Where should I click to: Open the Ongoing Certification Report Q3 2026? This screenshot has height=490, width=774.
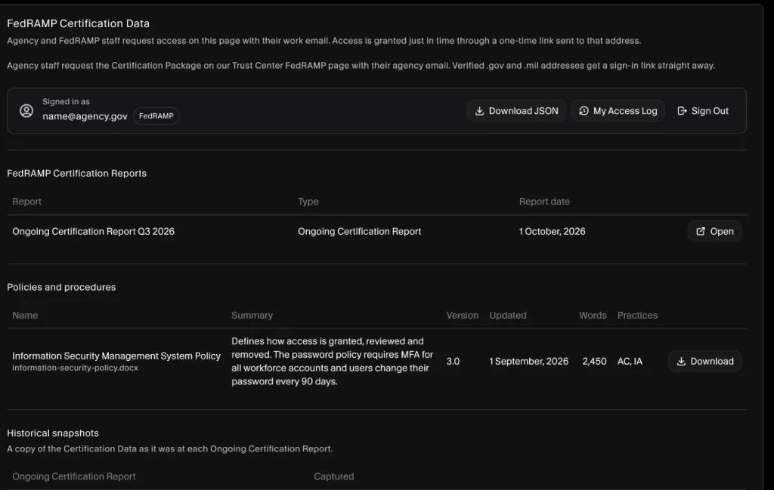point(714,231)
